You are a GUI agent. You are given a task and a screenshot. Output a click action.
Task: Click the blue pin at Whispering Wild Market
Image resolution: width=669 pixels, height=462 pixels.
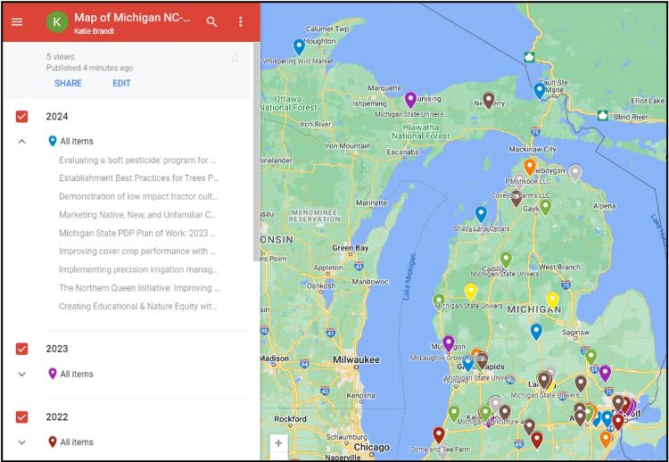point(299,46)
